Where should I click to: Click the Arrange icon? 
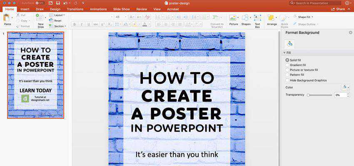tap(272, 18)
